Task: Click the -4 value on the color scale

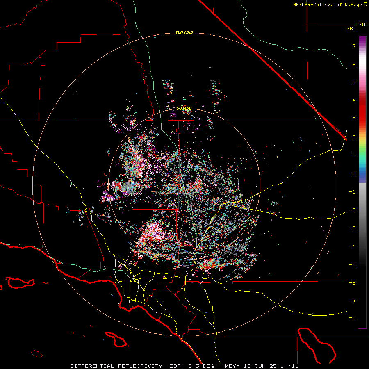Action: tap(352, 246)
